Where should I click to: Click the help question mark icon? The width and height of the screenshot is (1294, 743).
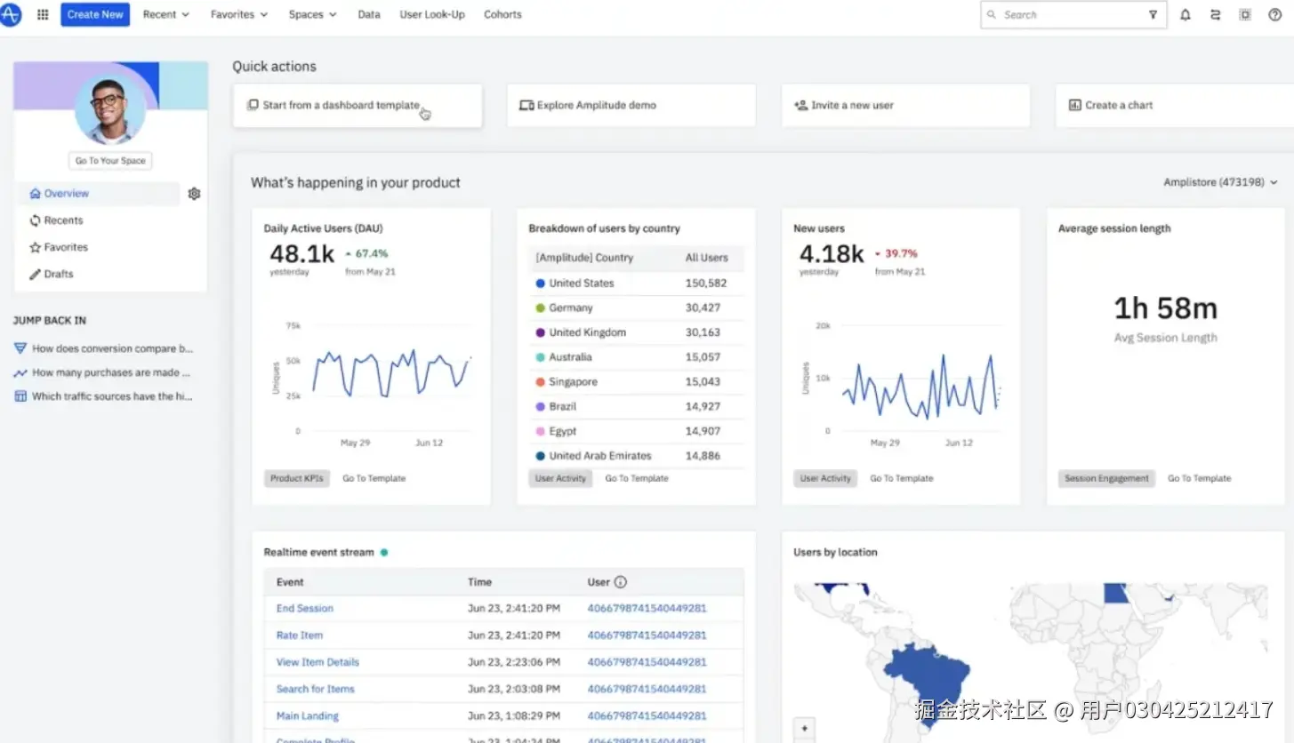[1274, 15]
